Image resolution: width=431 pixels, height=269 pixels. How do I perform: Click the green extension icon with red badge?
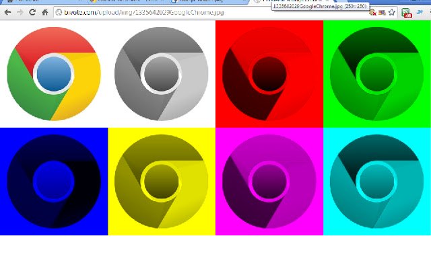pos(406,13)
